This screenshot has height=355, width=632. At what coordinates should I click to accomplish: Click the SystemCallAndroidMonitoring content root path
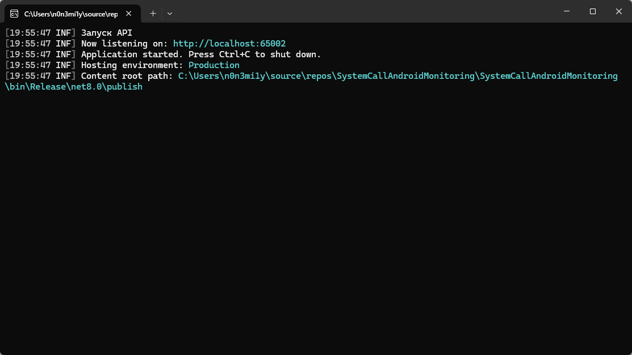point(397,76)
